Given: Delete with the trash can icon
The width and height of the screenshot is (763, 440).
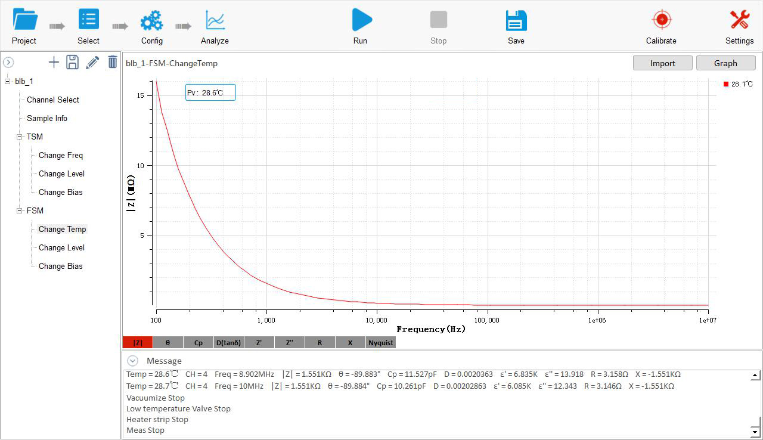Looking at the screenshot, I should tap(113, 61).
